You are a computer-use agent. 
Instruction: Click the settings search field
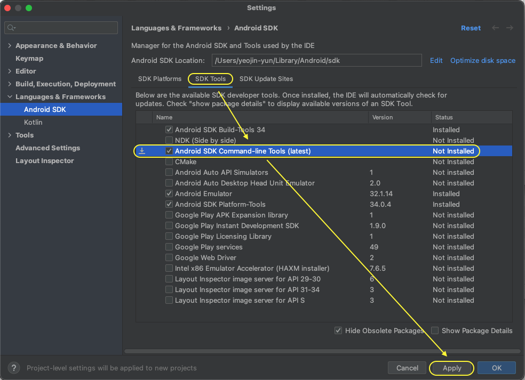click(x=61, y=28)
